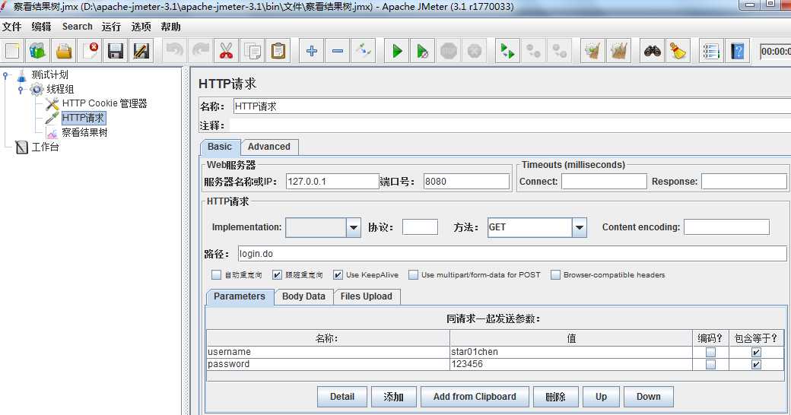The image size is (791, 415).
Task: Select HTTP Cookie 管理器 in tree
Action: 104,103
